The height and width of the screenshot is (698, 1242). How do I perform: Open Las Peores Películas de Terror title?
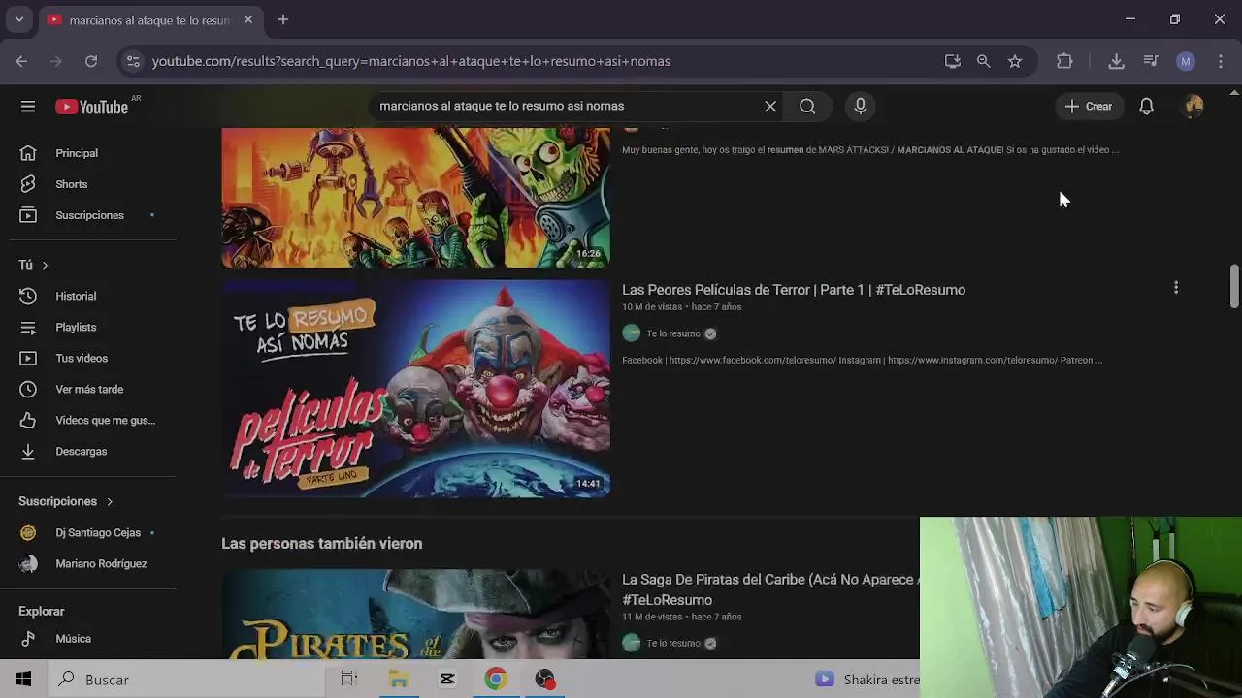coord(794,290)
